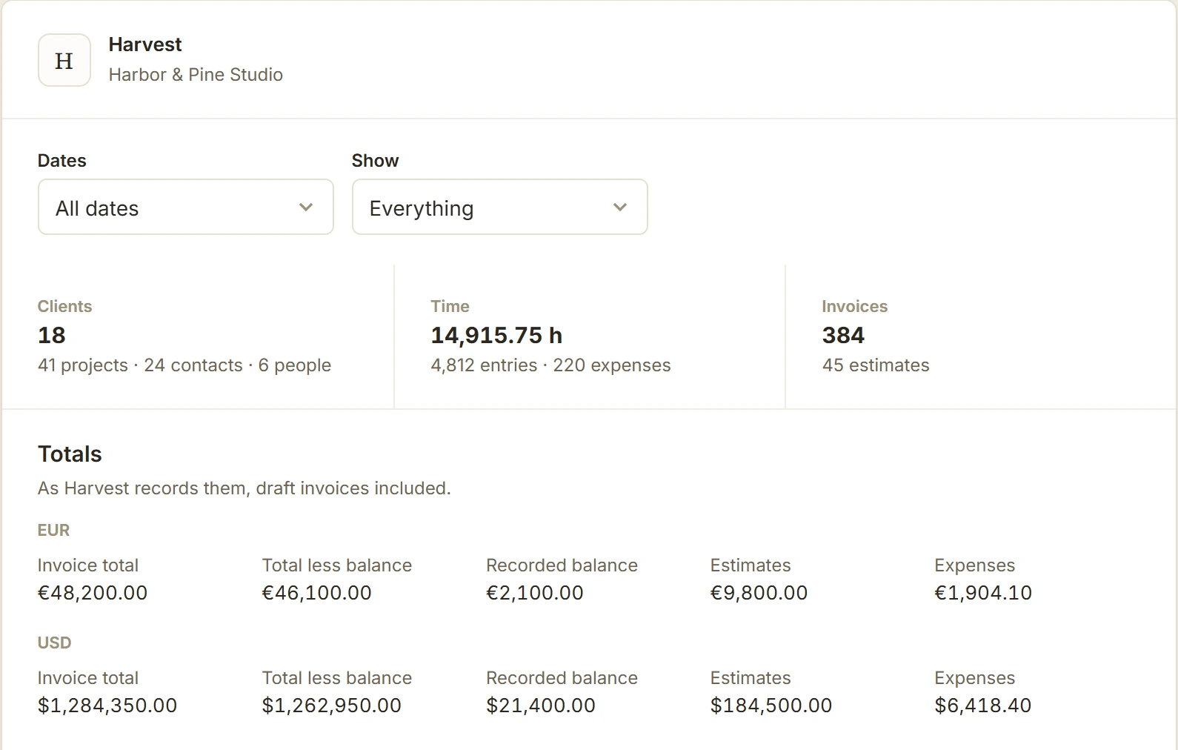Click the Invoices count 384
The width and height of the screenshot is (1178, 750).
click(843, 335)
